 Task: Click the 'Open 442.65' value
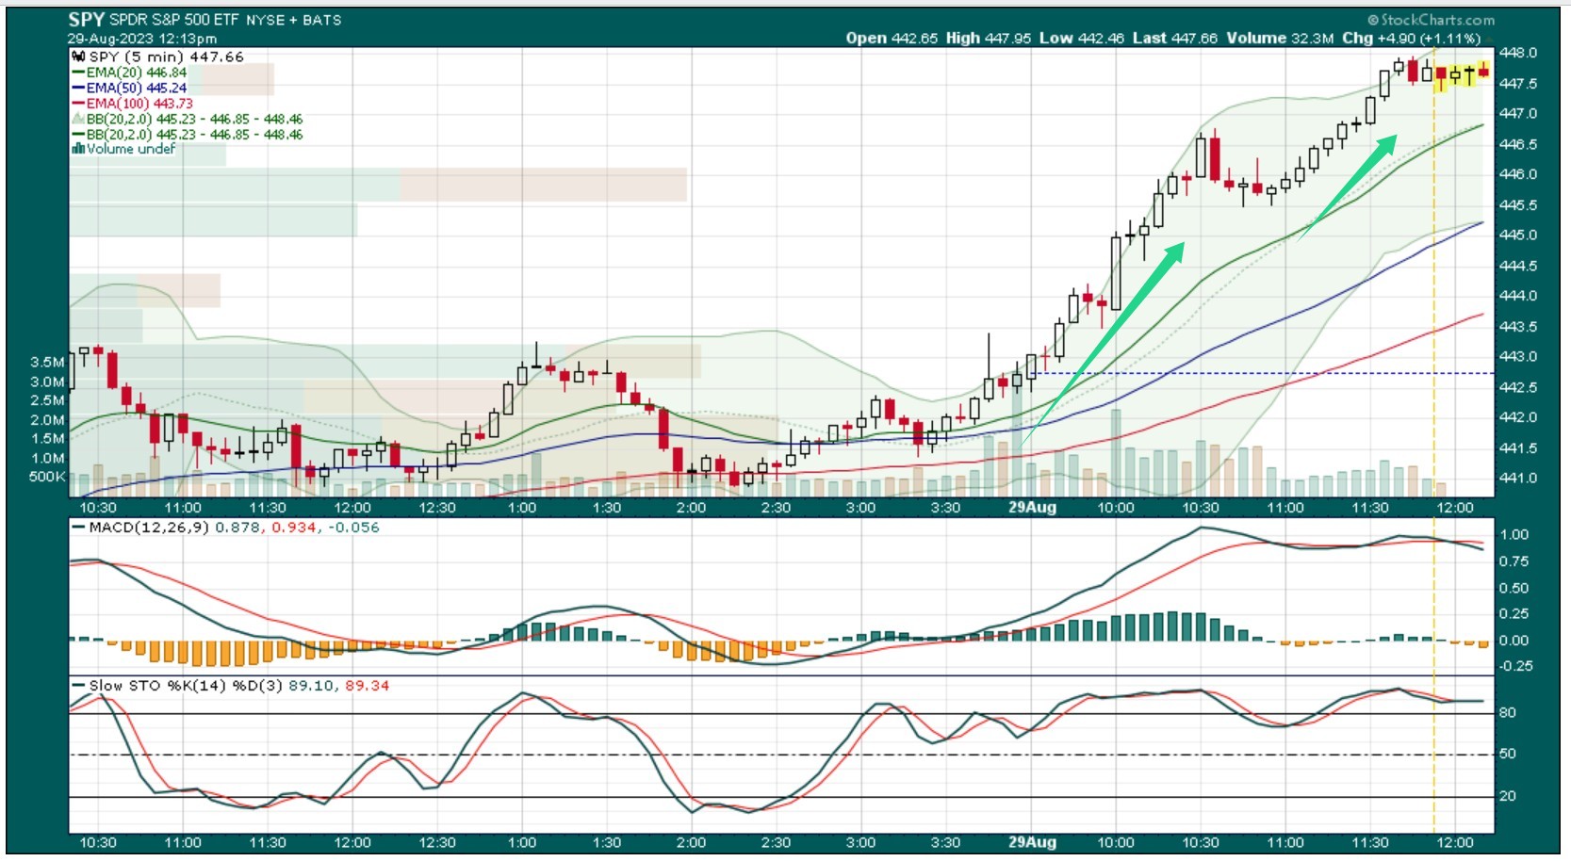pyautogui.click(x=892, y=39)
